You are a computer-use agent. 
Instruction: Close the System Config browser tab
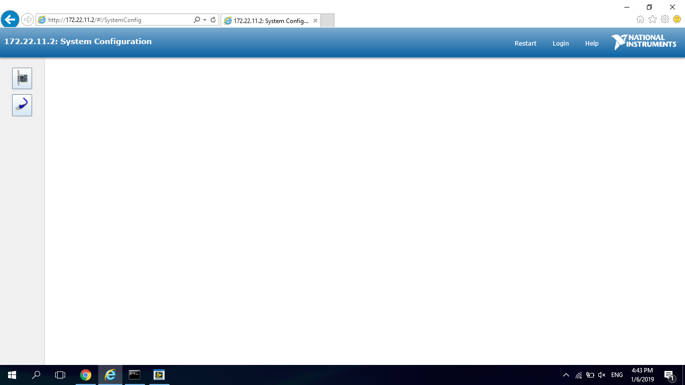click(x=315, y=21)
